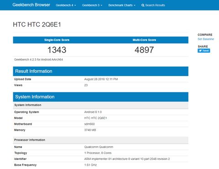The width and height of the screenshot is (219, 169).
Task: Click the Base Frequency row label
Action: pos(25,165)
